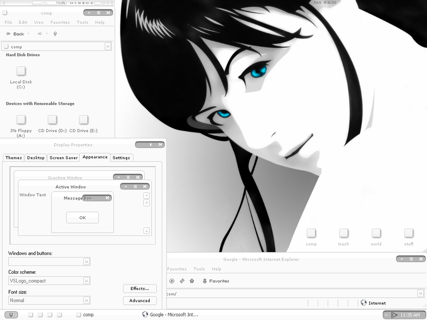427x320 pixels.
Task: Click the Effects... button
Action: point(140,288)
